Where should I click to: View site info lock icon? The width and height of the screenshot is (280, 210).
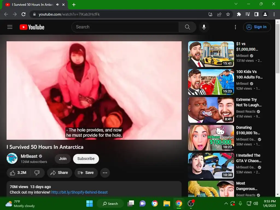34,14
